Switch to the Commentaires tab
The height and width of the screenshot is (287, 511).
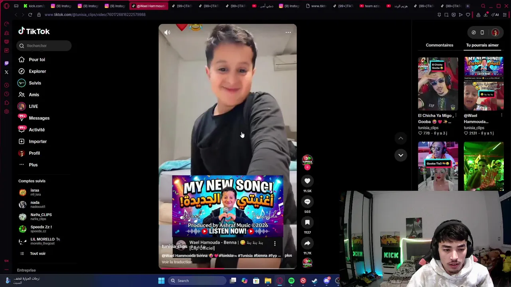click(x=440, y=45)
